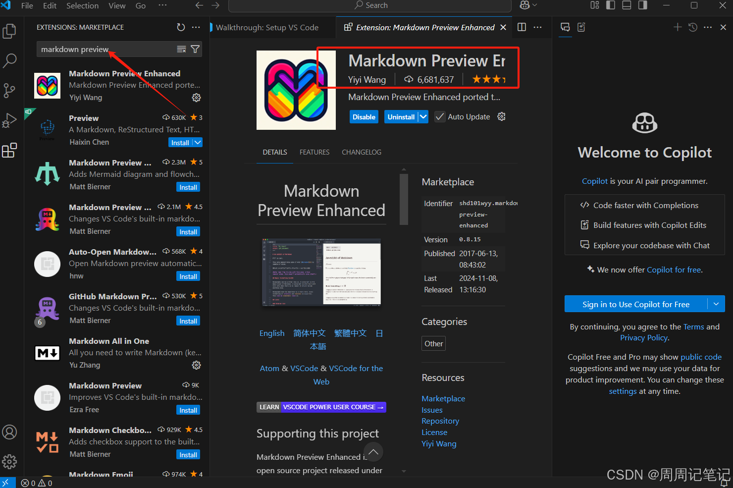The height and width of the screenshot is (488, 733).
Task: Toggle the Auto Update checkbox
Action: (x=439, y=117)
